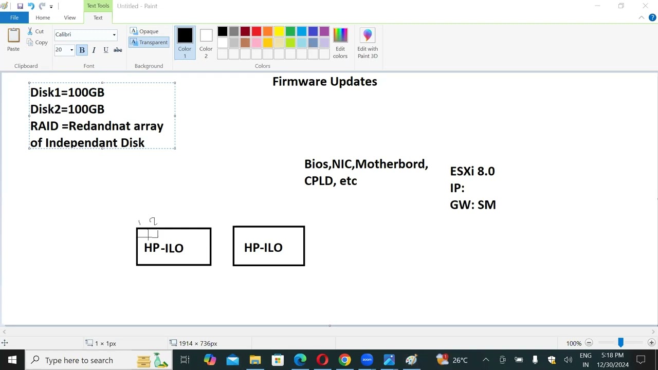Open the Mail app on taskbar
Screen dimensions: 658x370
tap(232, 360)
